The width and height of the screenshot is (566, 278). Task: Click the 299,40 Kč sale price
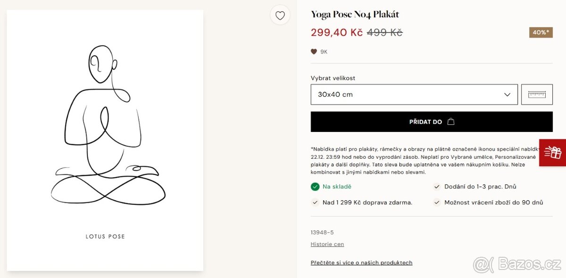[337, 33]
